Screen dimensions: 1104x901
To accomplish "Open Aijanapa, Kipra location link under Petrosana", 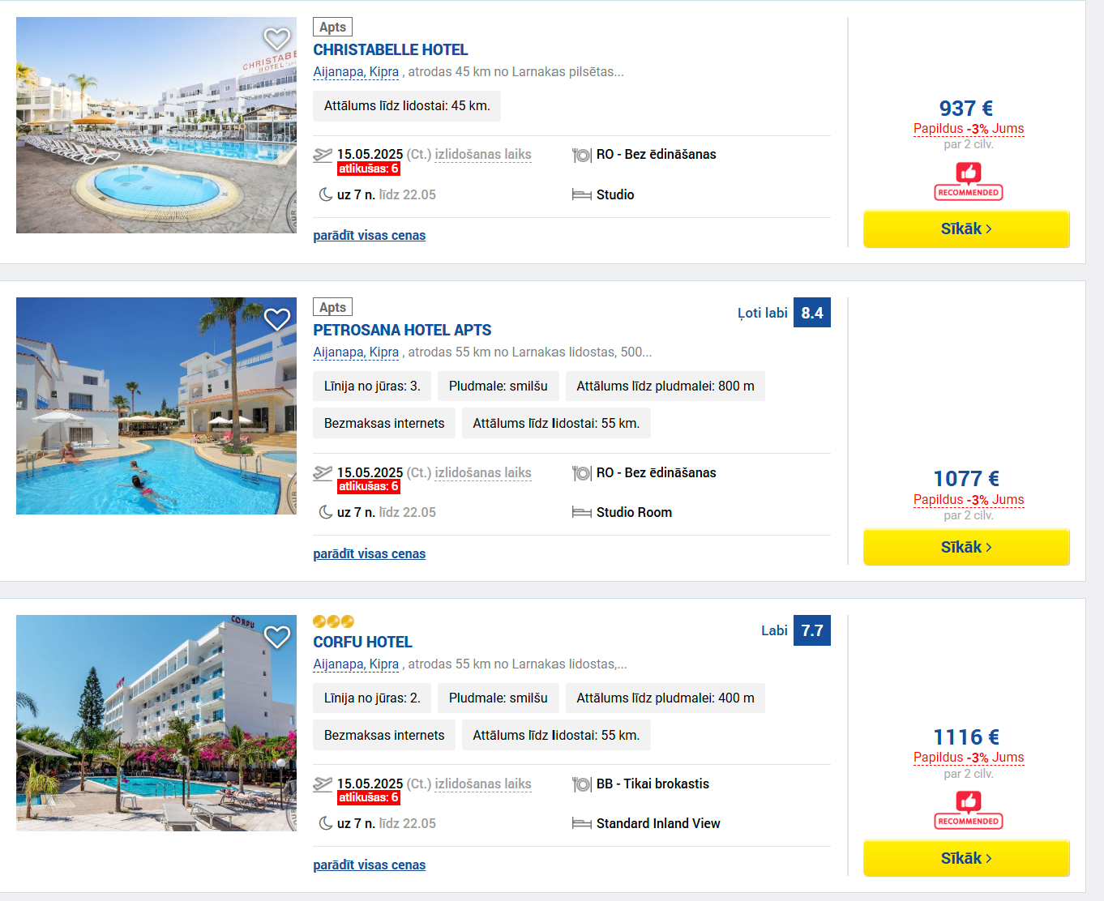I will (x=356, y=352).
